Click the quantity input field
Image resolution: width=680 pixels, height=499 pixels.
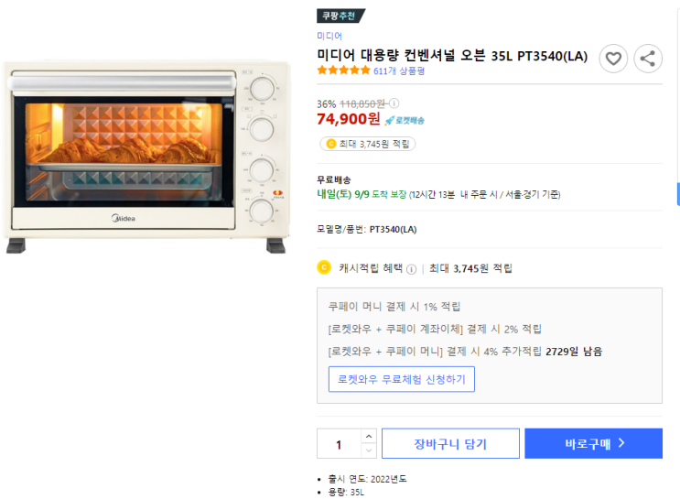click(x=339, y=444)
